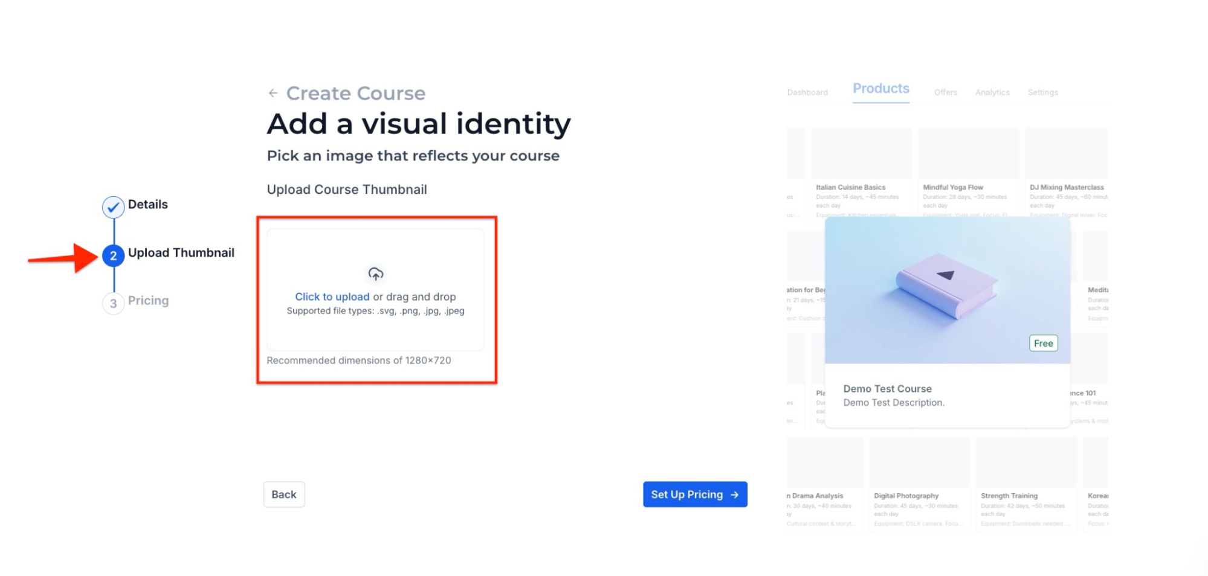
Task: Click the Pricing step label
Action: click(148, 301)
